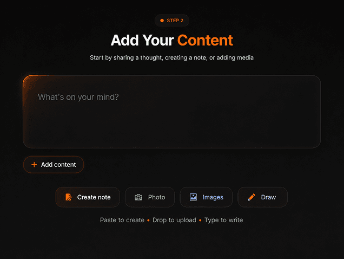This screenshot has width=344, height=259.
Task: Click the plus icon in Add content
Action: coord(34,165)
